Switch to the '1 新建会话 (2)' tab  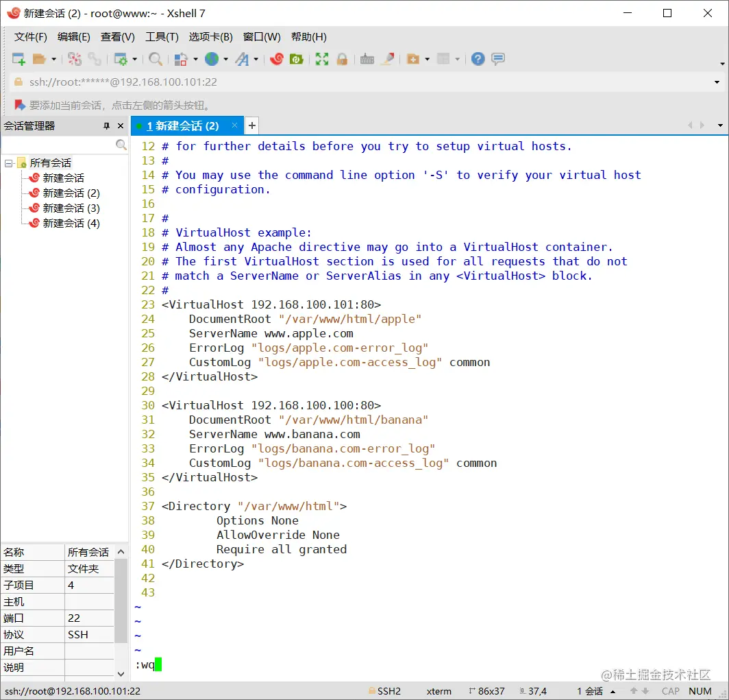182,126
